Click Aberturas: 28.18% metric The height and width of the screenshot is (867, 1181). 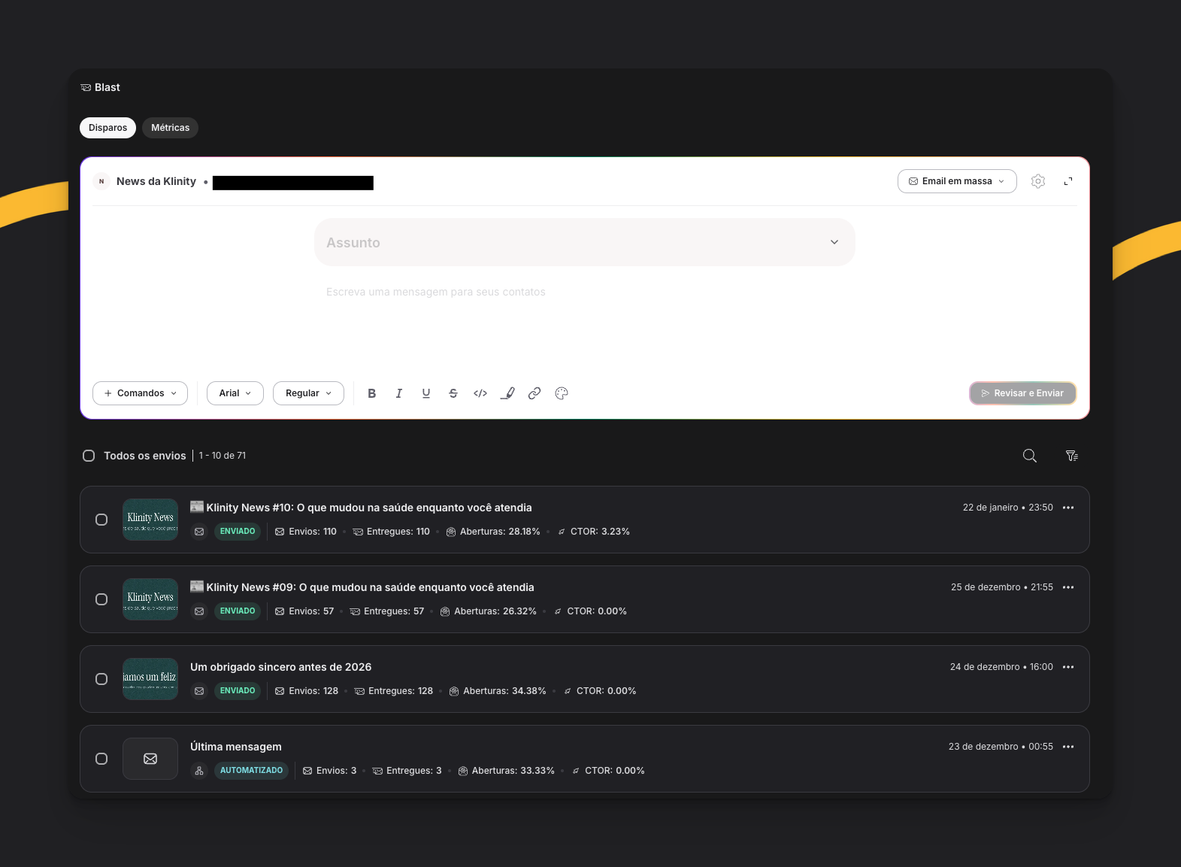tap(493, 532)
